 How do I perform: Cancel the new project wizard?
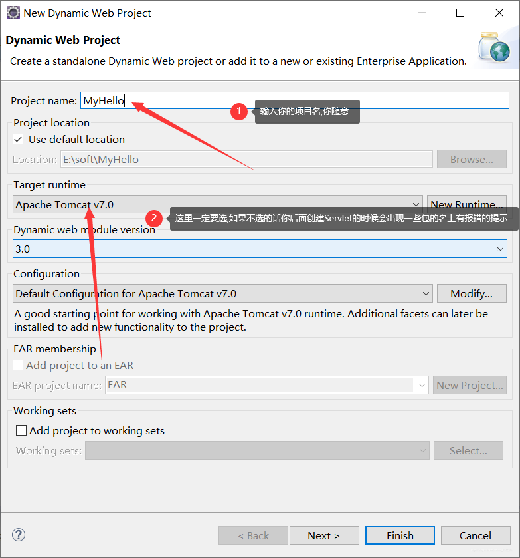[476, 535]
